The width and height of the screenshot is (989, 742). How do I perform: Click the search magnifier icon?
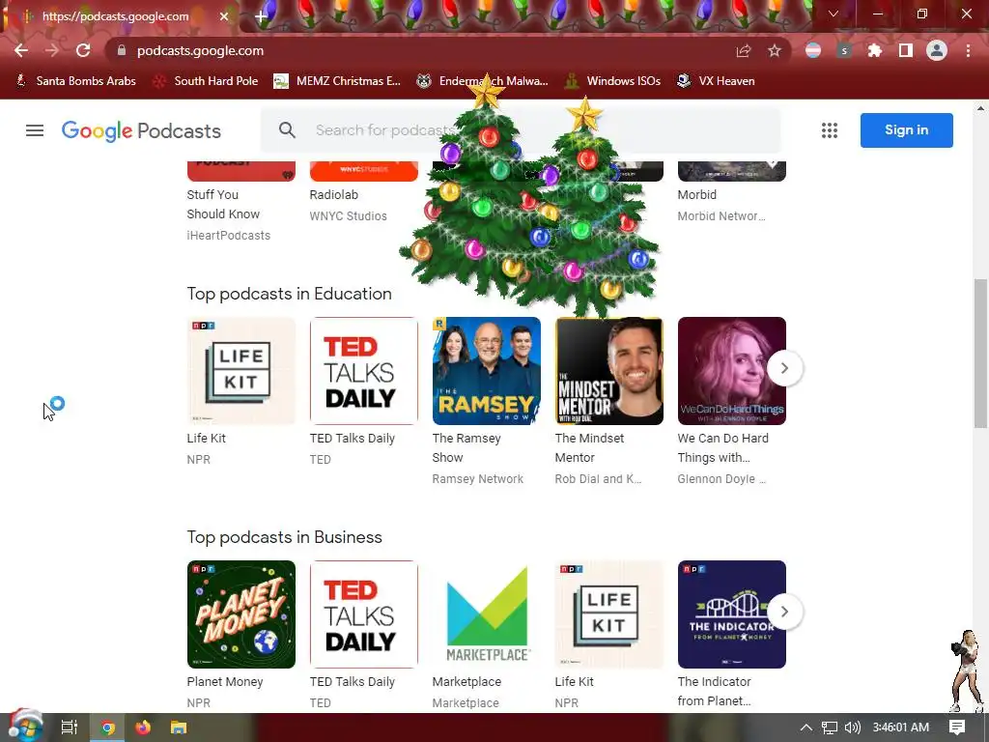coord(287,130)
